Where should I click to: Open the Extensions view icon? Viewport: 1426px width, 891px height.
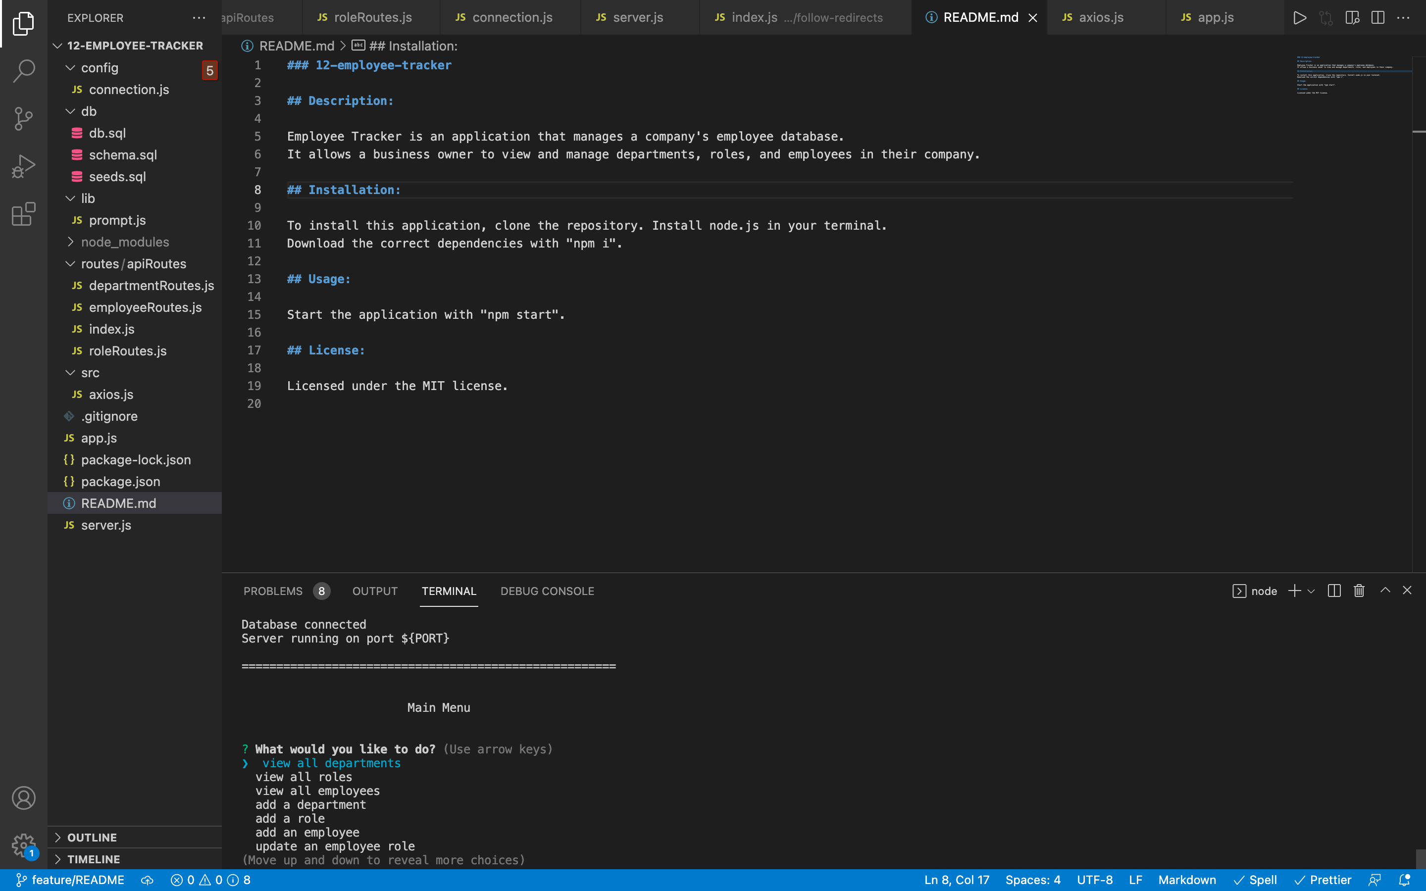tap(24, 214)
